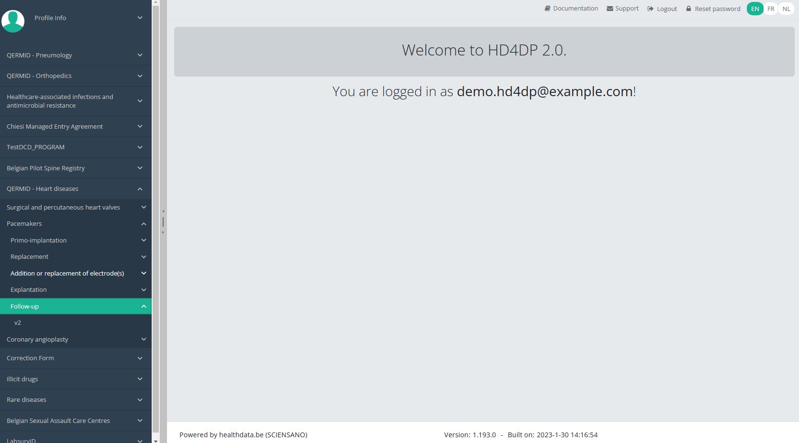Expand the Profile Info dropdown
The height and width of the screenshot is (443, 799).
click(x=140, y=18)
